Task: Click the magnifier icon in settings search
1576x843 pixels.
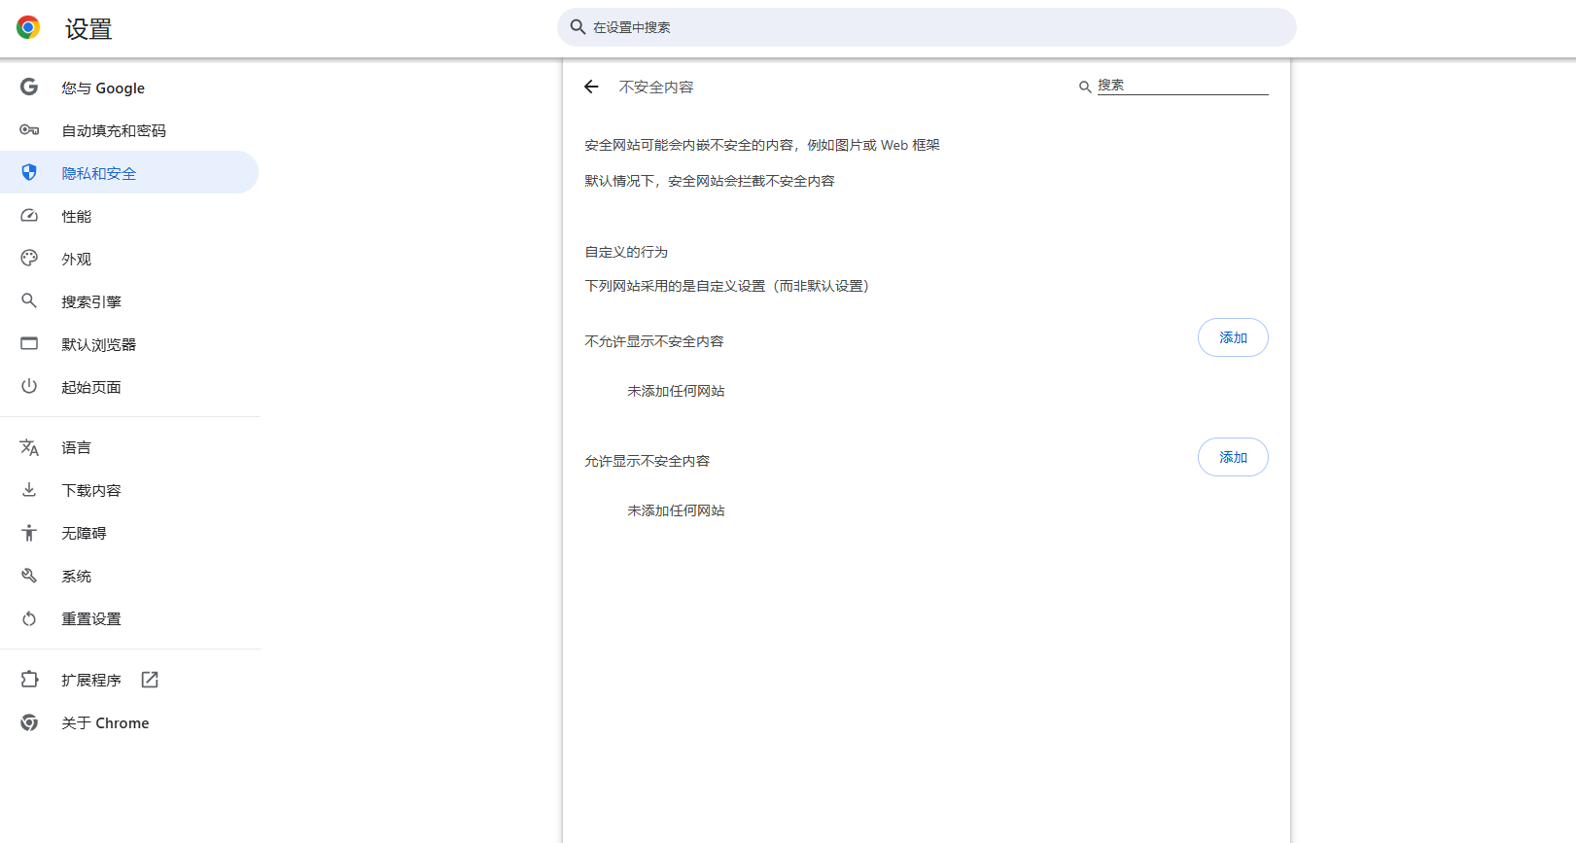Action: [x=578, y=27]
